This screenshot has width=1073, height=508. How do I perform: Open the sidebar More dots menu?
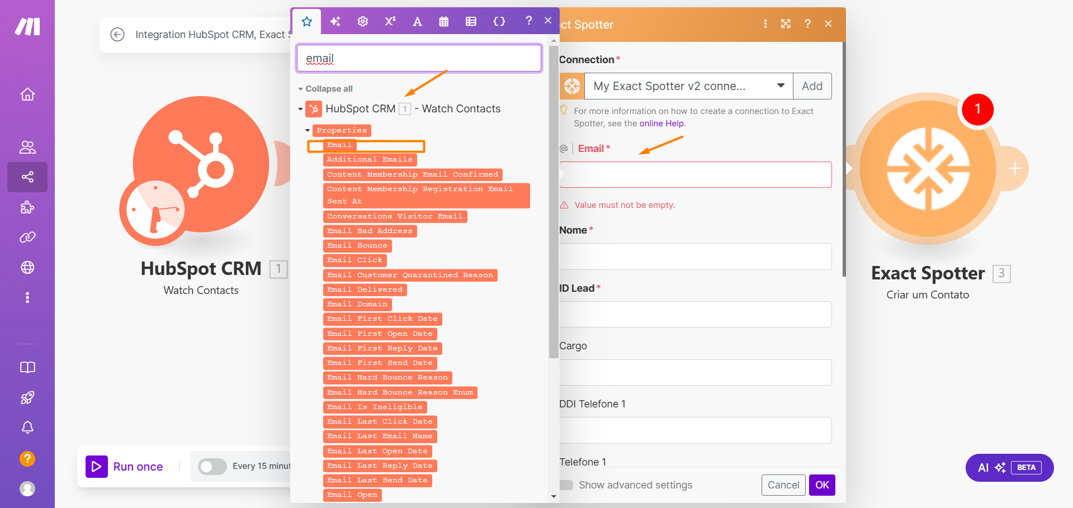point(27,297)
